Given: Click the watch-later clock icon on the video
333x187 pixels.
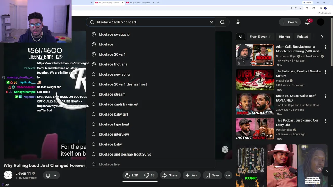Looking at the screenshot, I should tap(225, 149).
